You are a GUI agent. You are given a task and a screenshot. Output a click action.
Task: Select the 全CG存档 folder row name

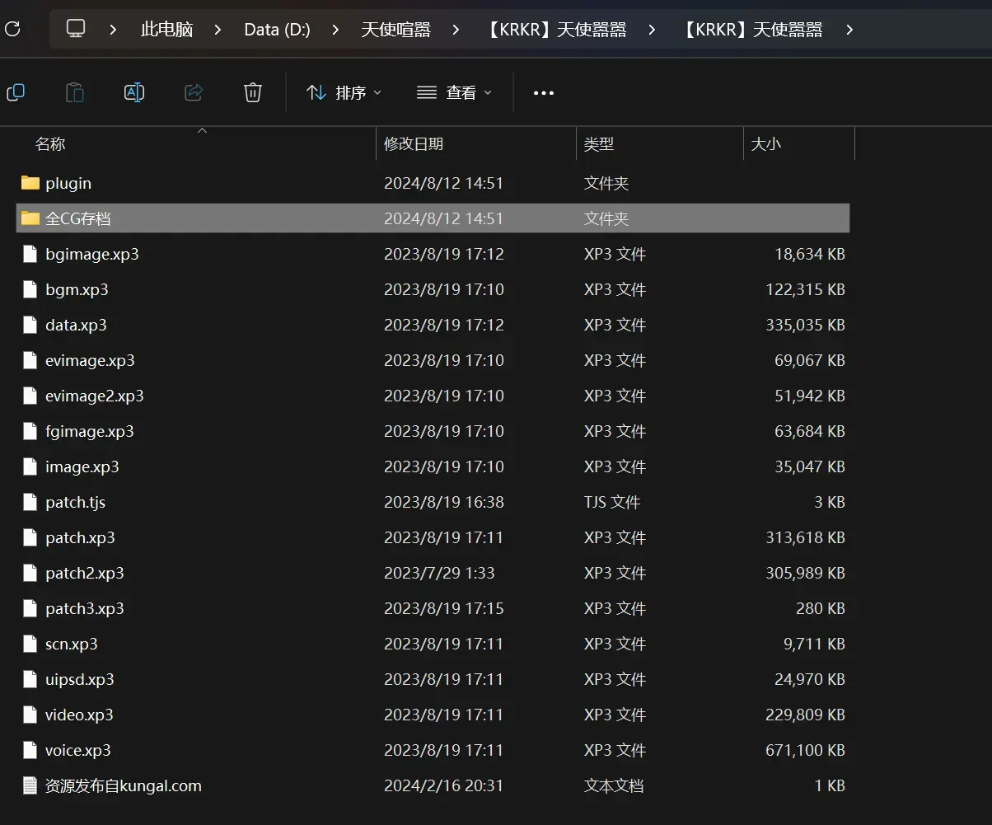pos(78,218)
